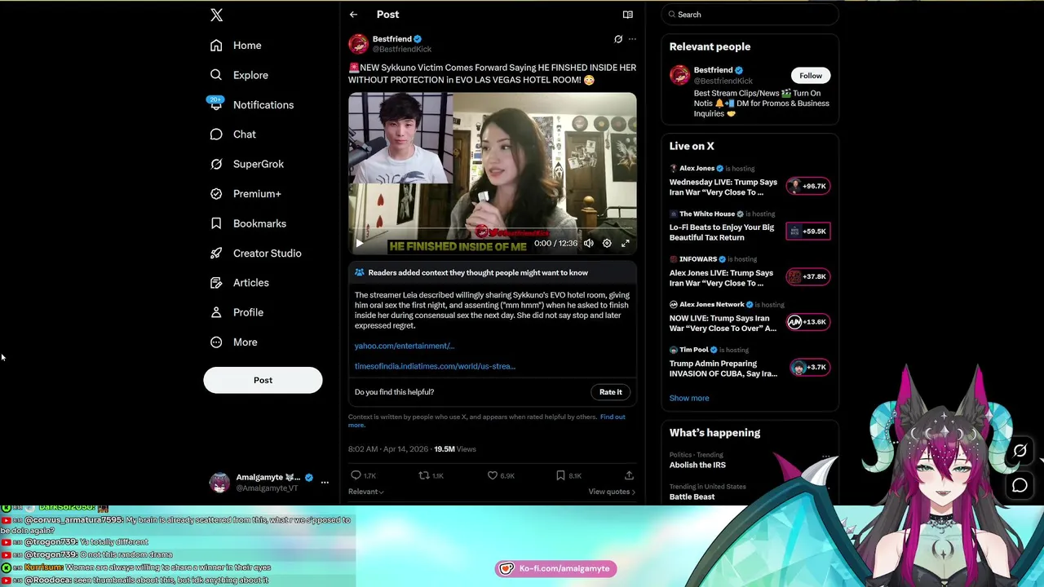
Task: Open the Relevant replies sort dropdown
Action: (x=365, y=492)
